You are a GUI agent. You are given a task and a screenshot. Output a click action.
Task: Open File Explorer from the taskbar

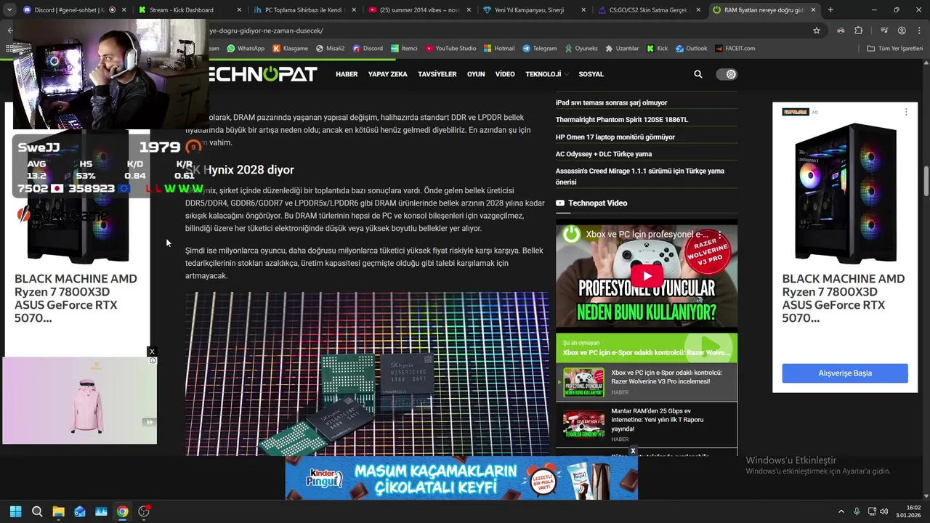(58, 511)
